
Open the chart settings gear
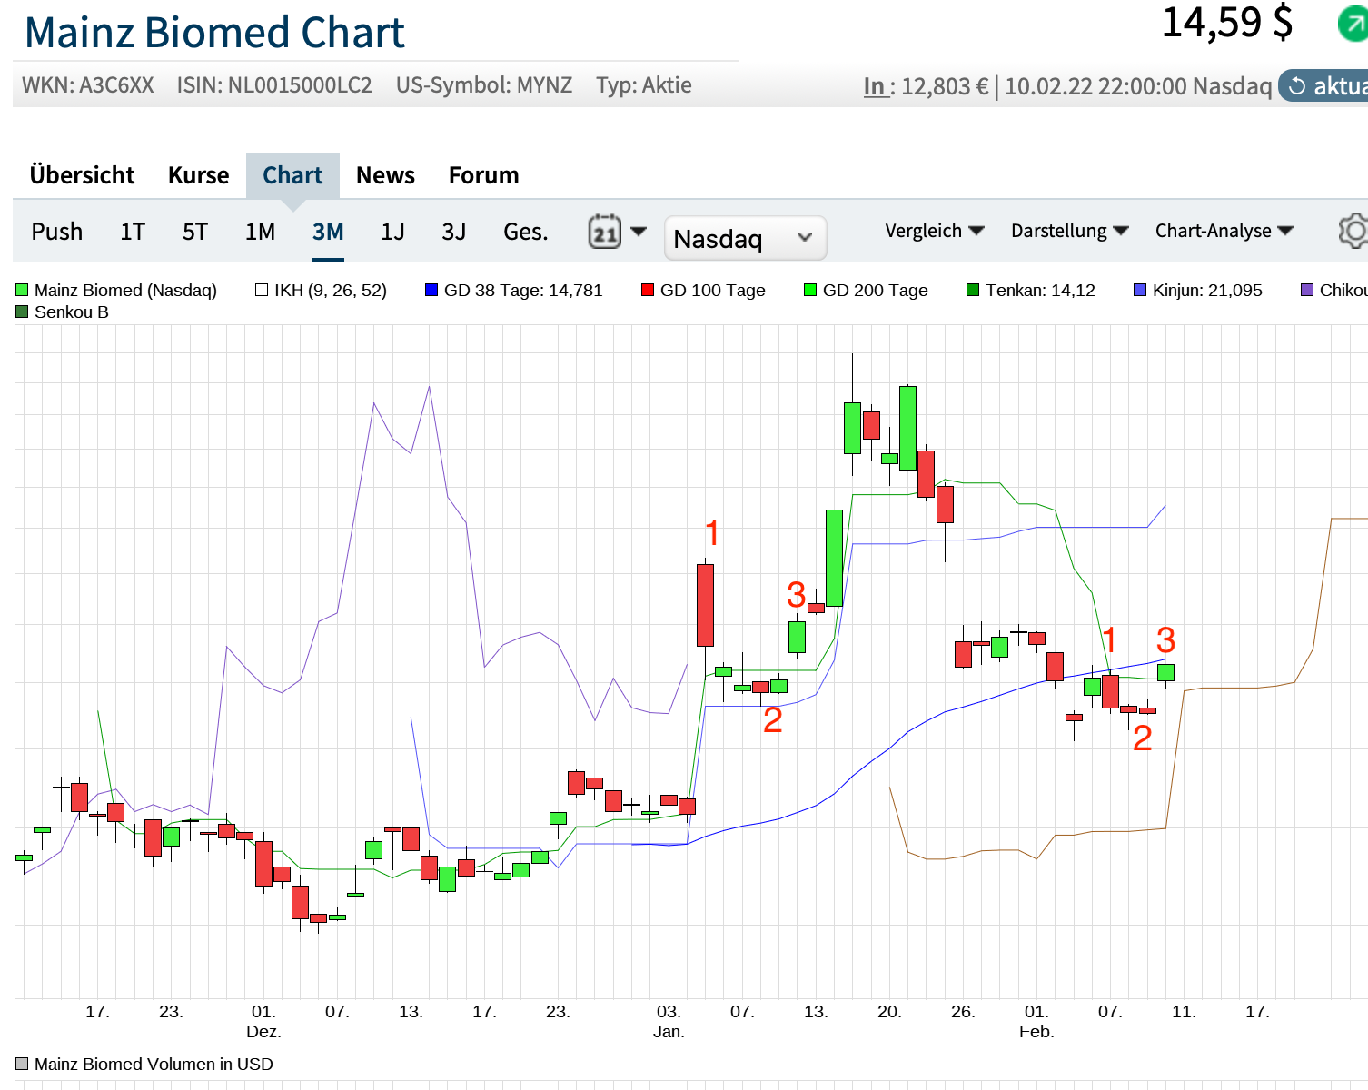click(x=1353, y=231)
